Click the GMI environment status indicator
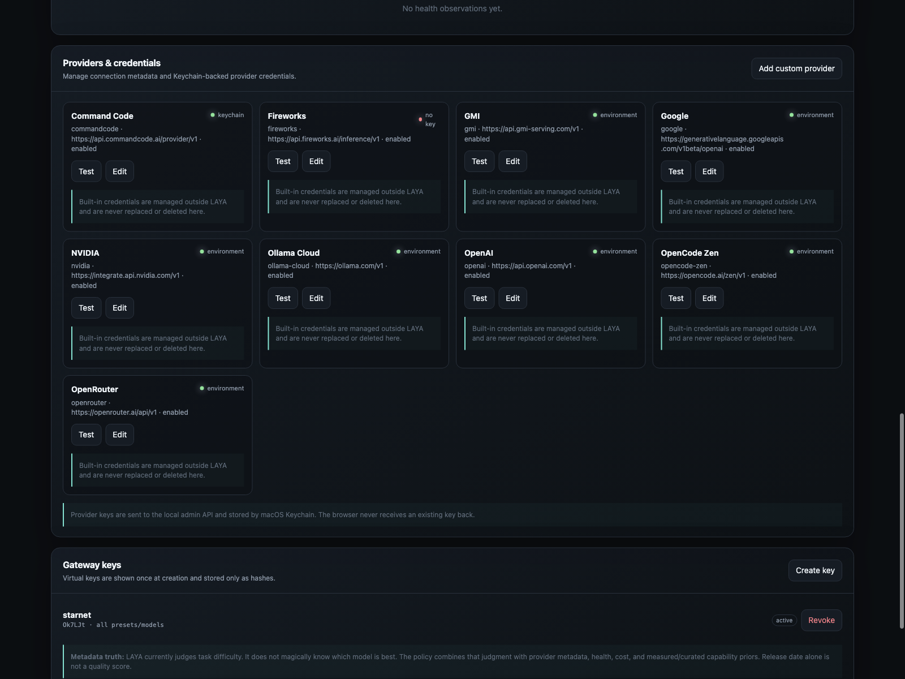Image resolution: width=905 pixels, height=679 pixels. (615, 115)
